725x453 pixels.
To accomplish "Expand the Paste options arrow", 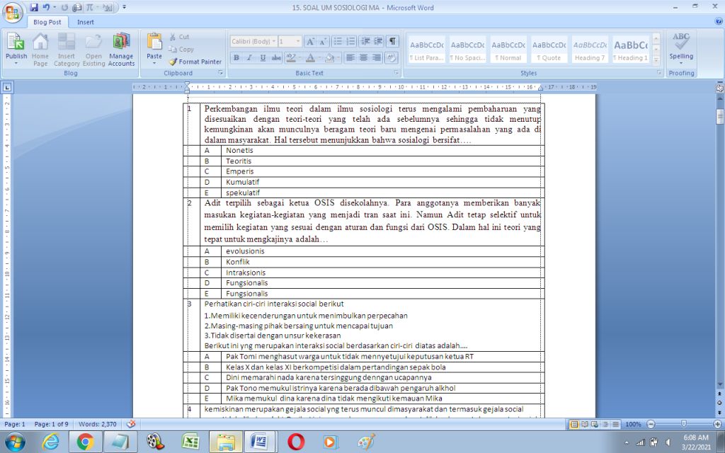I will click(x=154, y=63).
